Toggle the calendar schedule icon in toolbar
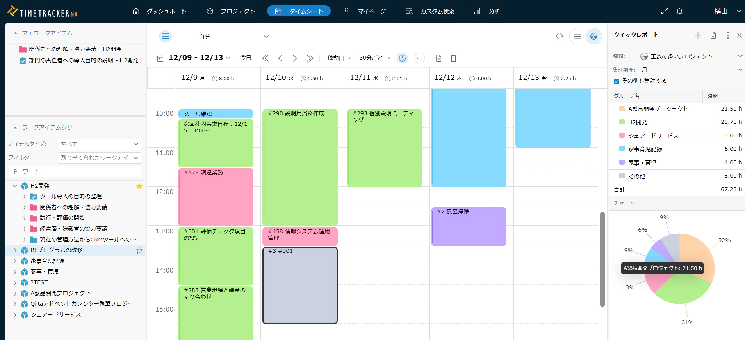The width and height of the screenshot is (745, 340). coord(419,58)
